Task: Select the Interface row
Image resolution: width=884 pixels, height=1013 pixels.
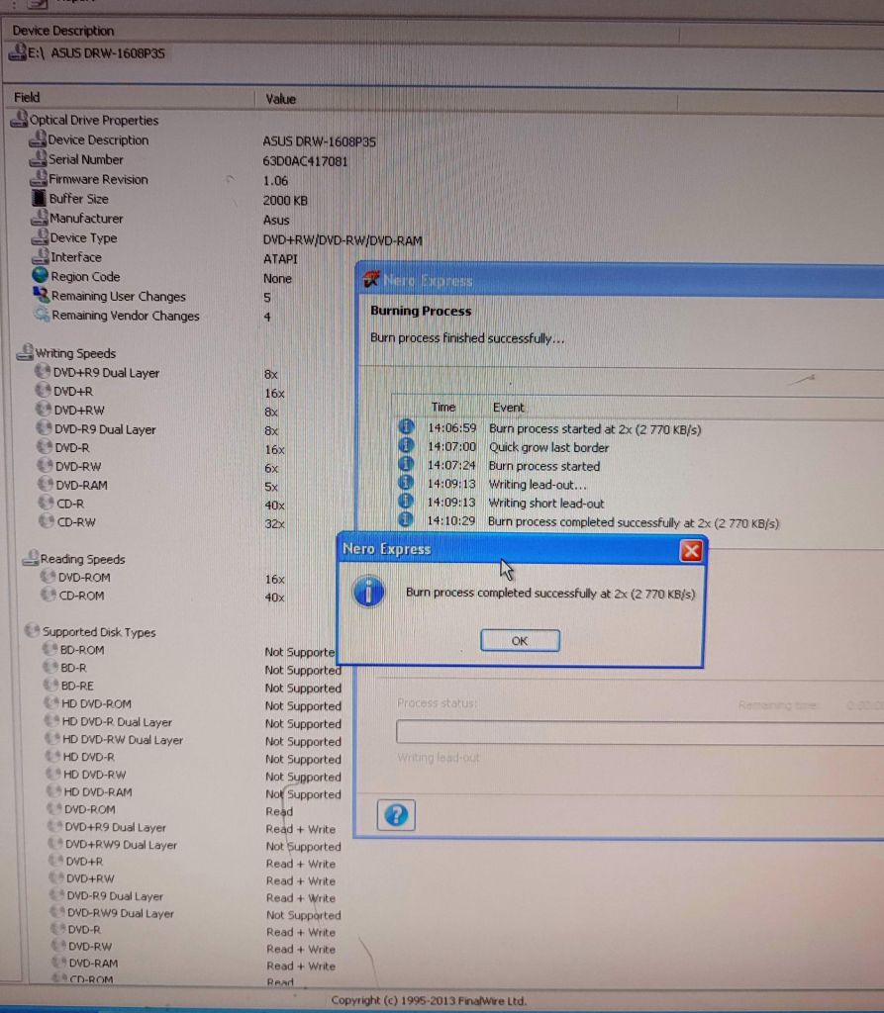Action: tap(164, 258)
